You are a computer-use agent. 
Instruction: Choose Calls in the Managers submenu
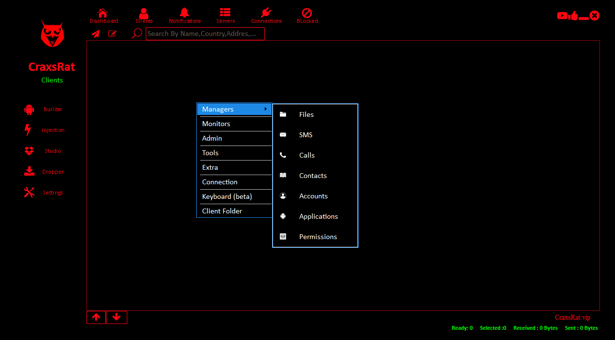[x=315, y=155]
